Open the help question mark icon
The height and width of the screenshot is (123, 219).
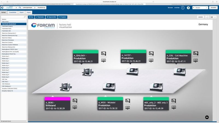[188, 8]
